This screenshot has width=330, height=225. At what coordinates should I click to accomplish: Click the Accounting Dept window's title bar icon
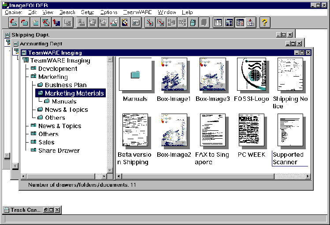(16, 44)
